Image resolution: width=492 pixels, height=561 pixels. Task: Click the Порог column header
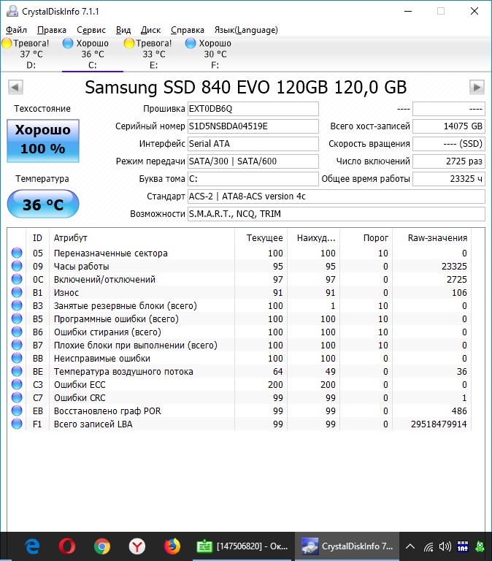tap(366, 238)
